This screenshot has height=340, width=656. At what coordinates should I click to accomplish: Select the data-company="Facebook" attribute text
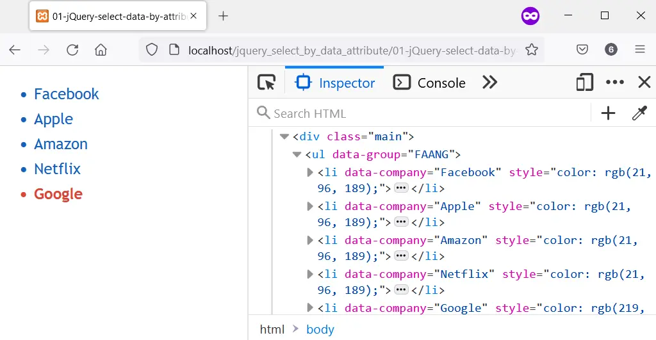click(x=423, y=172)
